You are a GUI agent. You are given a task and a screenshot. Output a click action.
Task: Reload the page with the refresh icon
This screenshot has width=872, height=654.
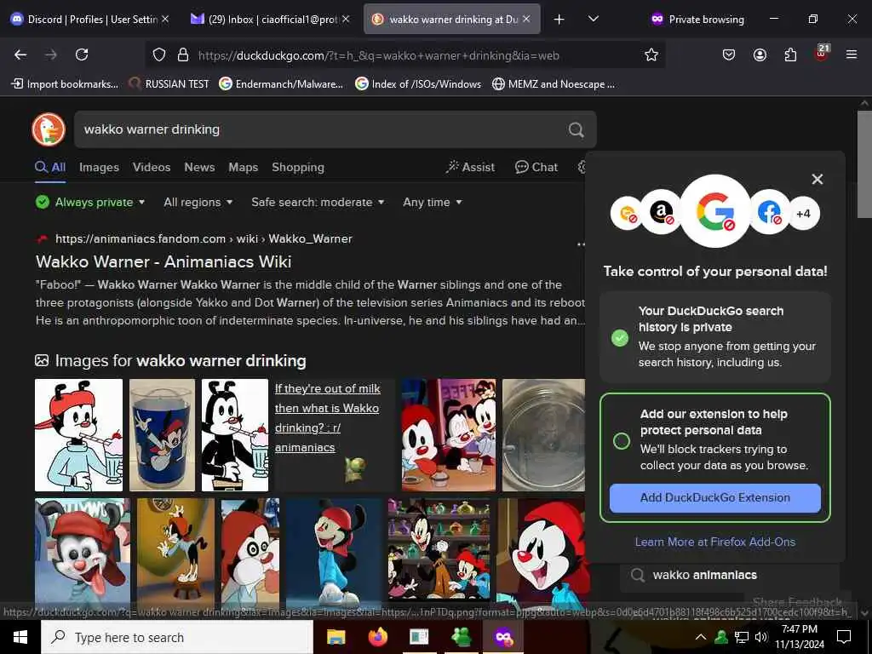click(x=82, y=54)
